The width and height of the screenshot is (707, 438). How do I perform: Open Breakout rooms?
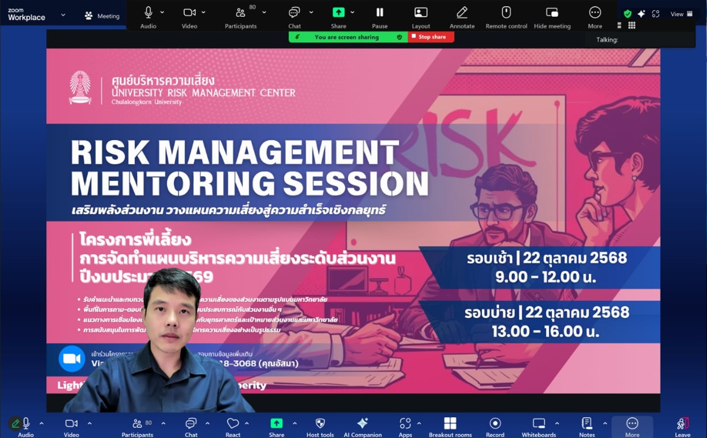coord(450,424)
